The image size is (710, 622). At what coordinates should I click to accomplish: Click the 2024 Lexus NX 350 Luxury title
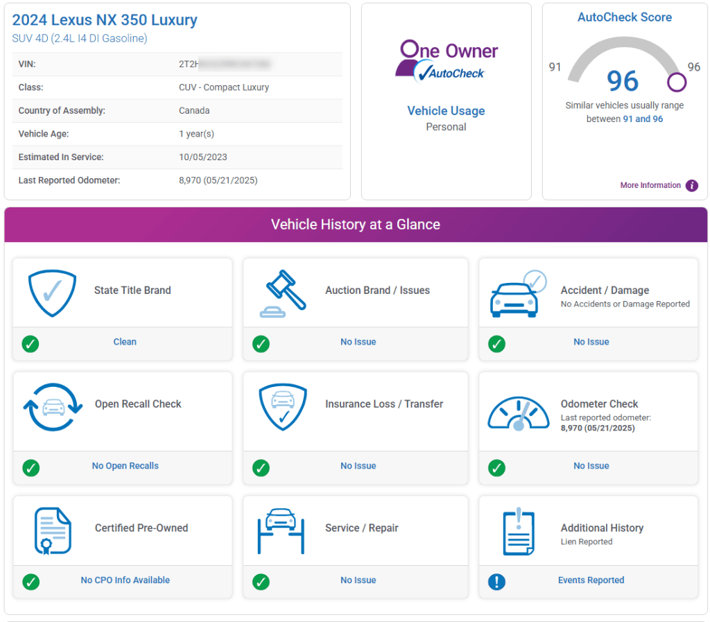(x=105, y=20)
